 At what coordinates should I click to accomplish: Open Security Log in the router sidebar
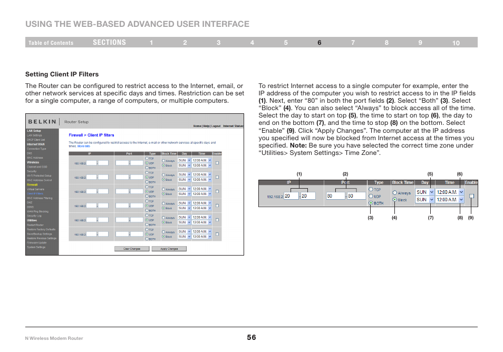[34, 216]
